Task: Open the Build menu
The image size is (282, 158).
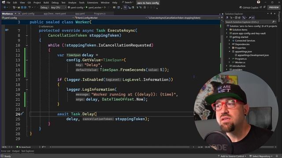Action: [46, 3]
